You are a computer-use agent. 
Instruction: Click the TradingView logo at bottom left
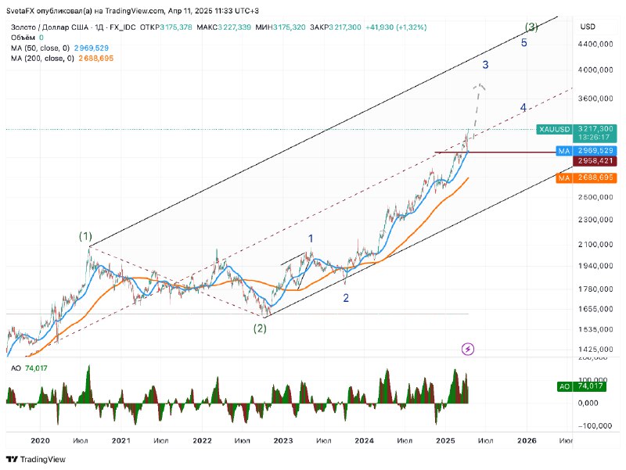pos(36,459)
